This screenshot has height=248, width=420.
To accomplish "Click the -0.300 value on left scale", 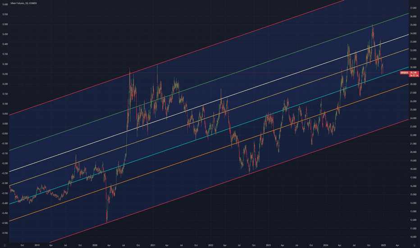I will point(5,184).
